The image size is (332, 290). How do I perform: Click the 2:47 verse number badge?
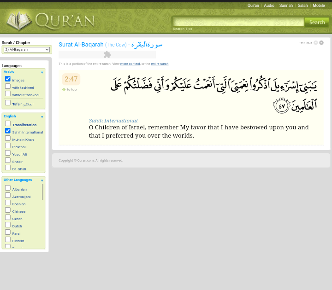pyautogui.click(x=71, y=79)
